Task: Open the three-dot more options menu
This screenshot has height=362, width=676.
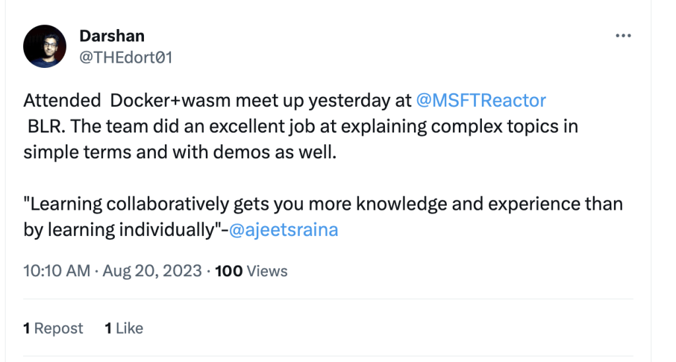Action: pyautogui.click(x=623, y=36)
